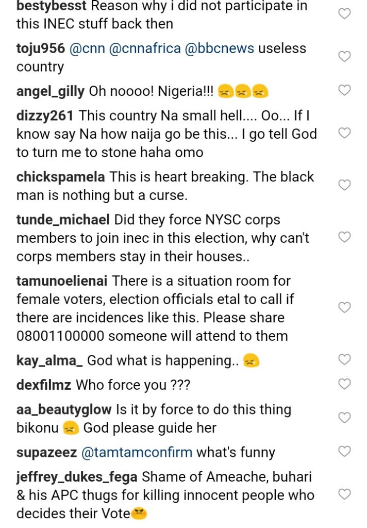
Task: Like jeffrey_dukes_fega's comment
Action: click(344, 494)
